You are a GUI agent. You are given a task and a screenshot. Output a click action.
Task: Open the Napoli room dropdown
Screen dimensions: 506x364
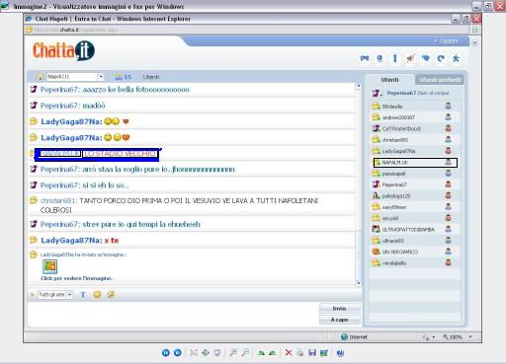(x=101, y=77)
